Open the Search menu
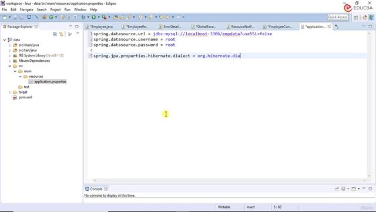 (42, 9)
